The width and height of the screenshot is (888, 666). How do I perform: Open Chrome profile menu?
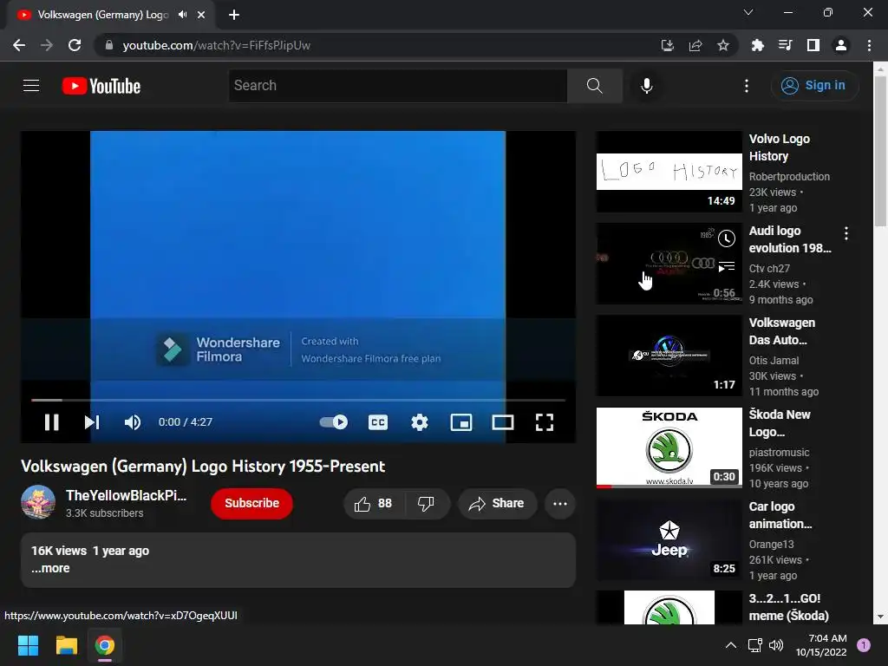[841, 45]
